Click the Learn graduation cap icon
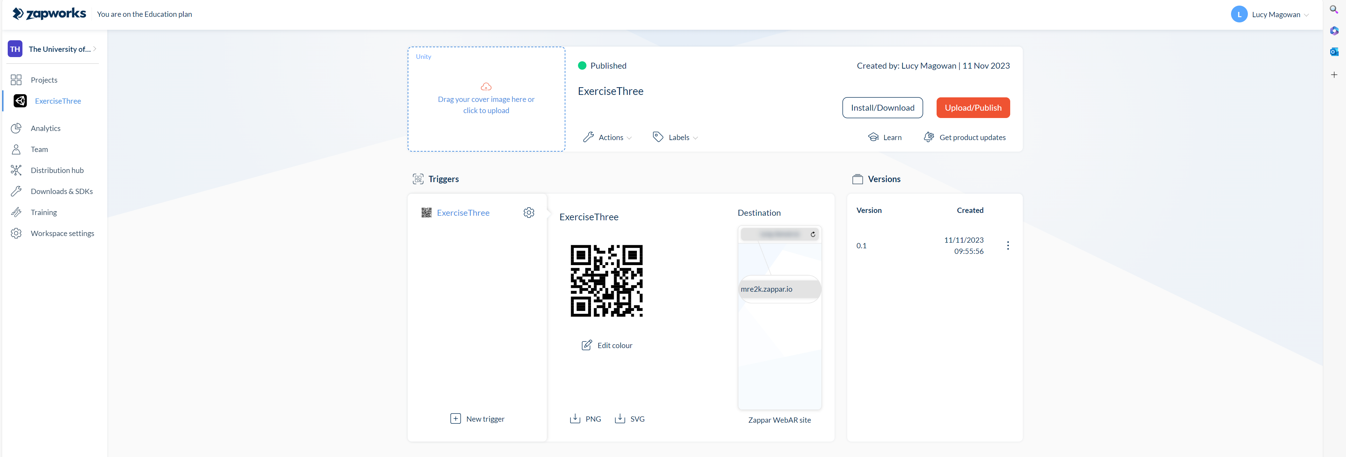Image resolution: width=1346 pixels, height=457 pixels. tap(873, 137)
